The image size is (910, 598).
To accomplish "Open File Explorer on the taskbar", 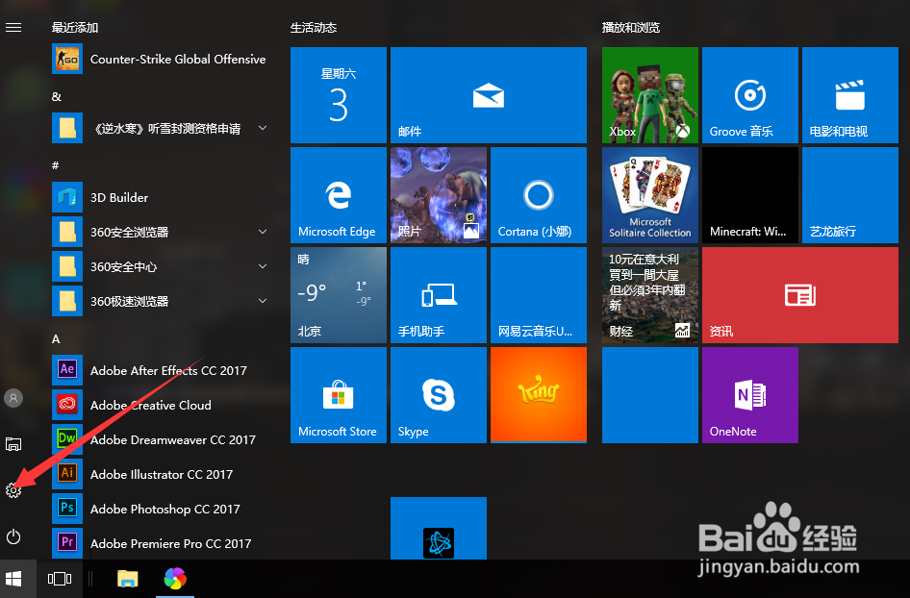I will point(128,579).
